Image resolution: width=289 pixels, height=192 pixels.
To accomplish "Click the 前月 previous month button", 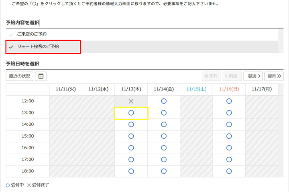I will pos(211,76).
